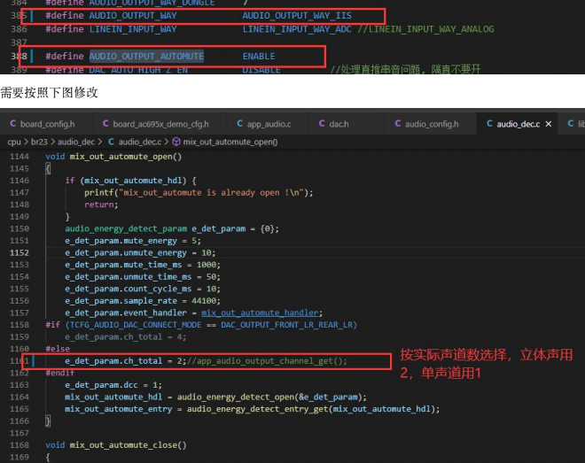Click audio_energy_detect_param declaration on line 1150
This screenshot has width=585, height=463.
[x=172, y=228]
